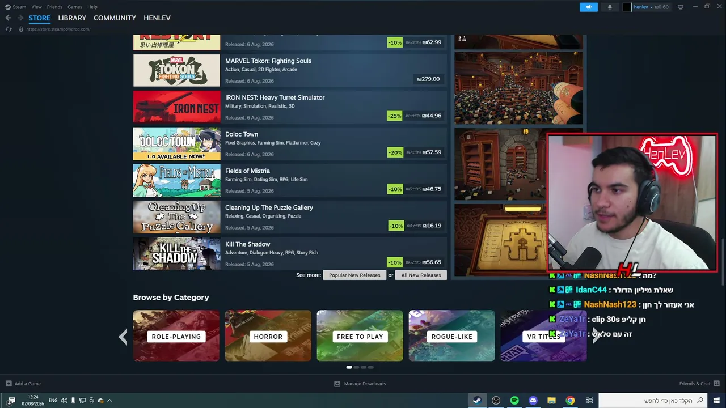Open the system tray volume icon
This screenshot has height=408, width=726.
[64, 401]
